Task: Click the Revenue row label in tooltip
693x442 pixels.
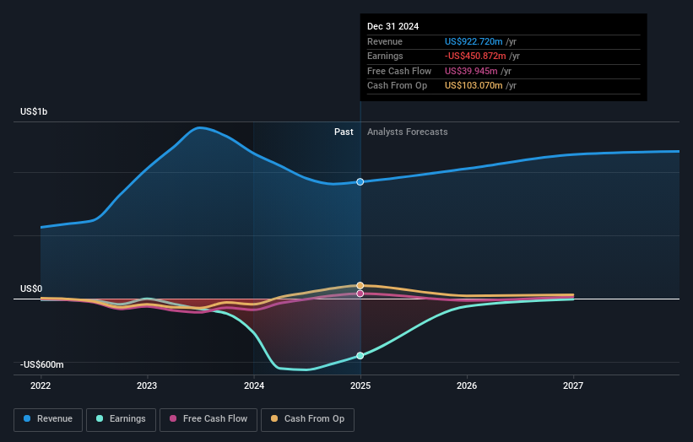Action: click(x=385, y=41)
